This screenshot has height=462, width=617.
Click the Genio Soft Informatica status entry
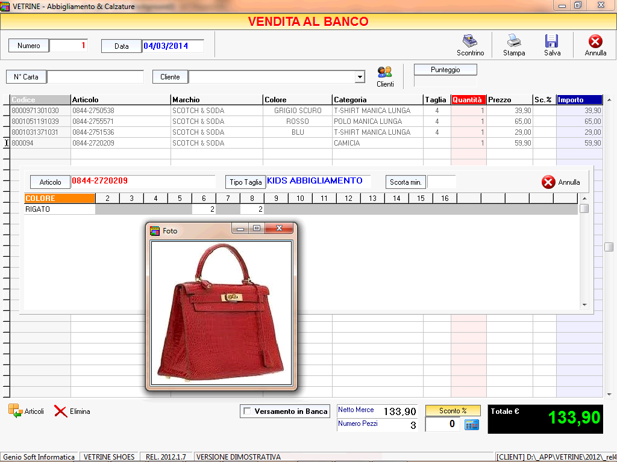pos(39,457)
